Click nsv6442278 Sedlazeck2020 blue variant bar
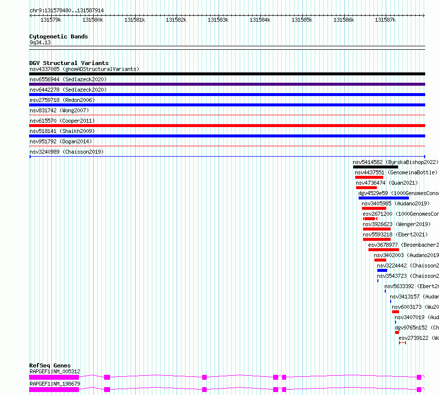This screenshot has width=439, height=395. 227,95
